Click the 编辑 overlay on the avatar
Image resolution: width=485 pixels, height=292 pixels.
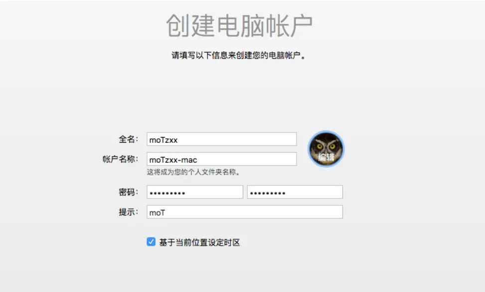coord(326,157)
